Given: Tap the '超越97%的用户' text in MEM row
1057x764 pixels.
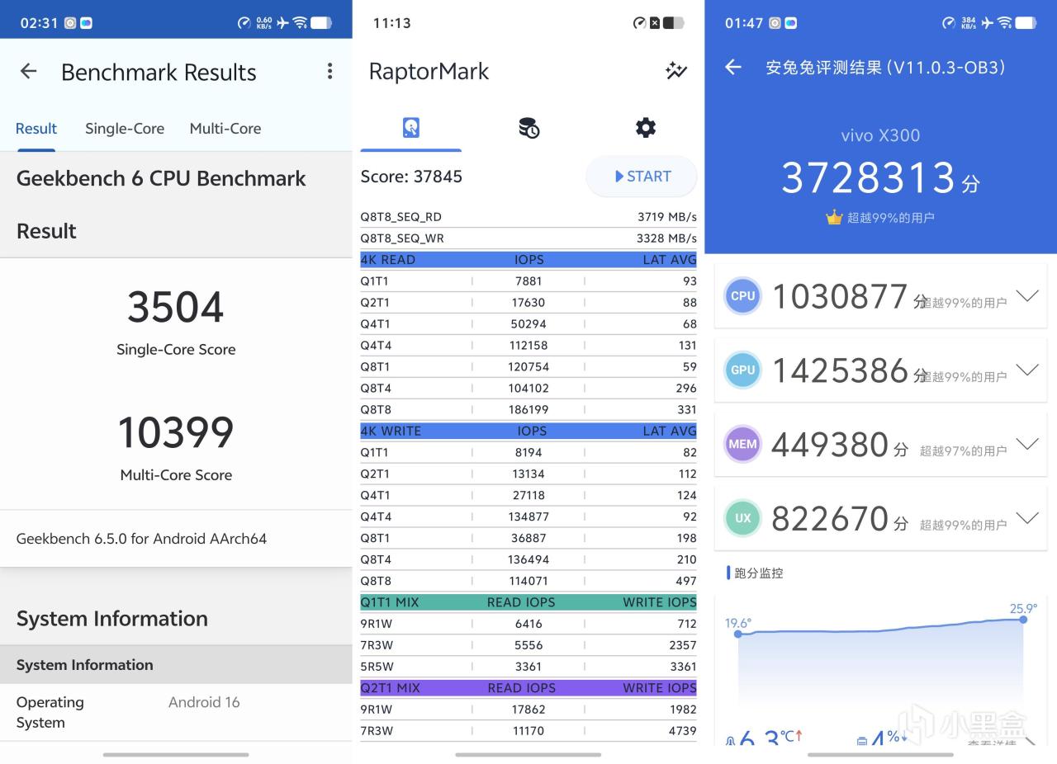Looking at the screenshot, I should [x=964, y=451].
